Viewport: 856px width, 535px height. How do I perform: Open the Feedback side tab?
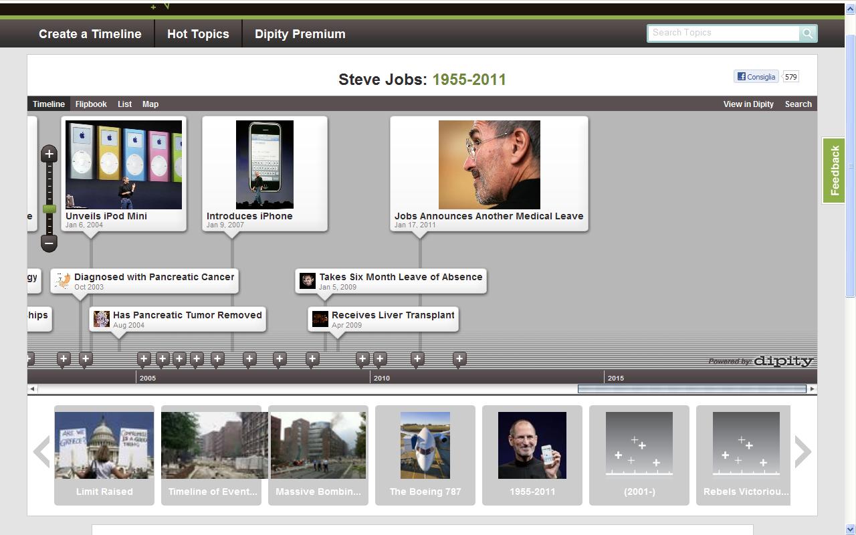[833, 171]
